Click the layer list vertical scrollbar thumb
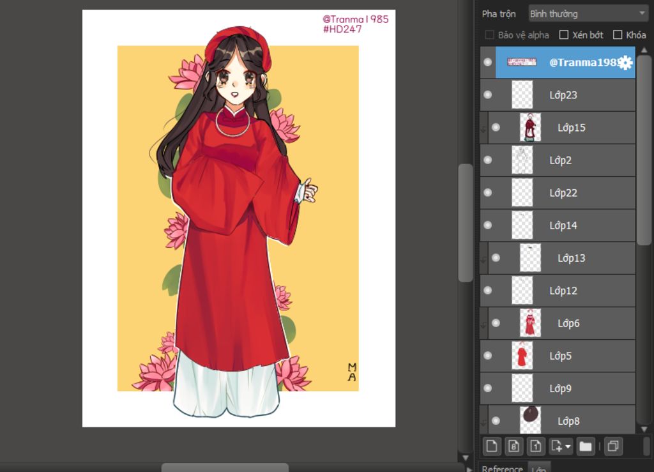Image resolution: width=654 pixels, height=472 pixels. click(644, 150)
